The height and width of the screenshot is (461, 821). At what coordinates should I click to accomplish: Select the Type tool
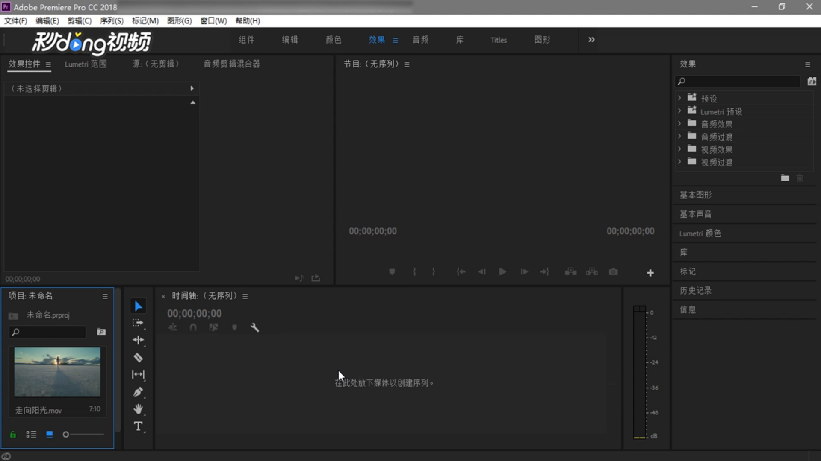[138, 426]
